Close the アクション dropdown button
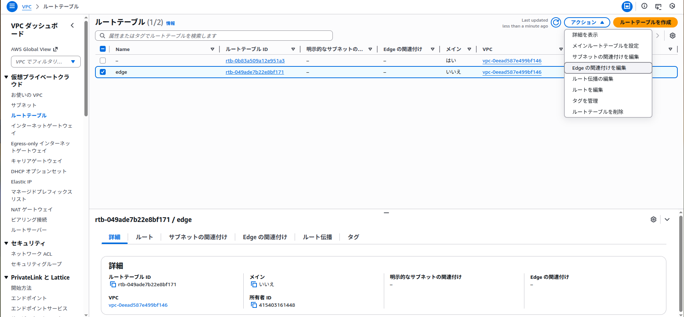Image resolution: width=684 pixels, height=317 pixels. [x=587, y=22]
